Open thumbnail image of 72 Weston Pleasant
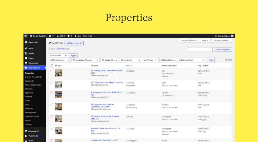Viewport: 258px width, 142px height. coord(59,119)
